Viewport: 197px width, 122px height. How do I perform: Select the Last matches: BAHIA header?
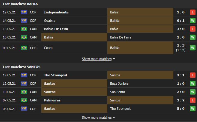tap(20, 4)
